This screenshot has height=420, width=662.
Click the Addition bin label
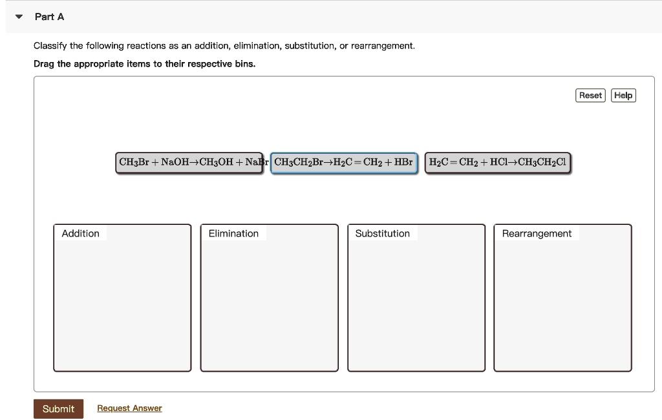click(x=80, y=233)
